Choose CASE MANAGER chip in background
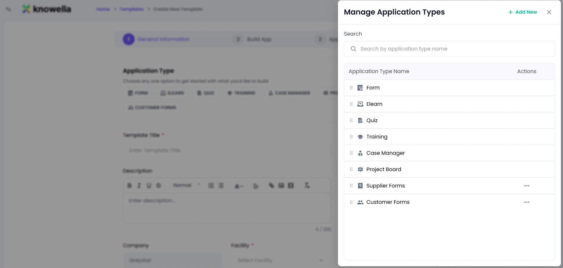The image size is (563, 268). click(289, 93)
